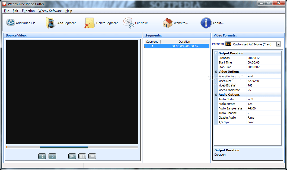Viewport: 287px width, 170px height.
Task: Click the Audio Bitrate value 128
Action: [250, 104]
